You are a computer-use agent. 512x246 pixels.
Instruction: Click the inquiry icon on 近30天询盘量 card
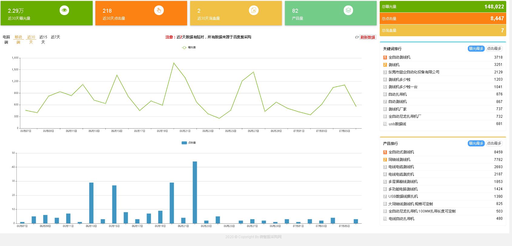[x=253, y=10]
